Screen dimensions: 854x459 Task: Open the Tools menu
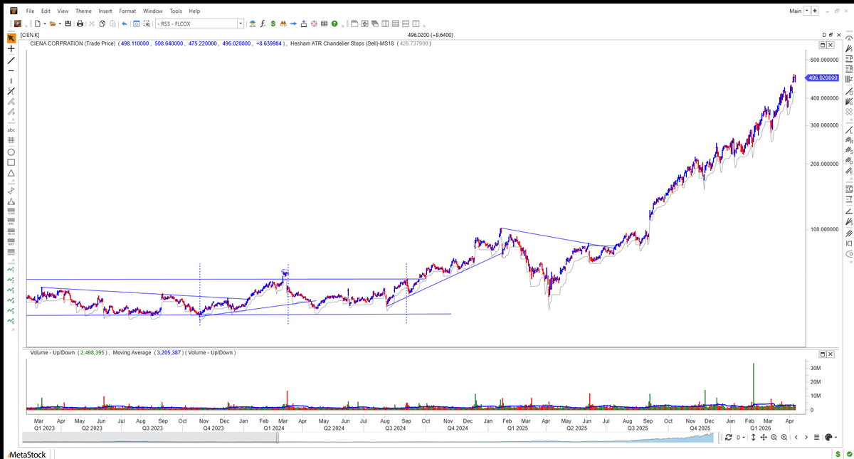click(176, 11)
